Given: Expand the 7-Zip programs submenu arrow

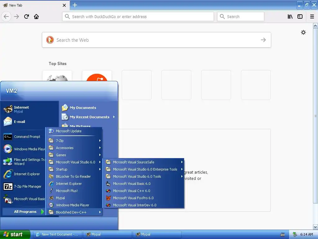Looking at the screenshot, I should click(100, 140).
